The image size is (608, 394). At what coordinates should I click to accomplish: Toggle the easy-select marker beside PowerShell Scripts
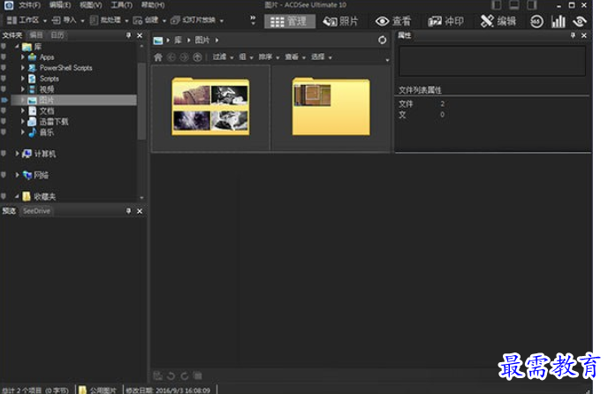(4, 68)
